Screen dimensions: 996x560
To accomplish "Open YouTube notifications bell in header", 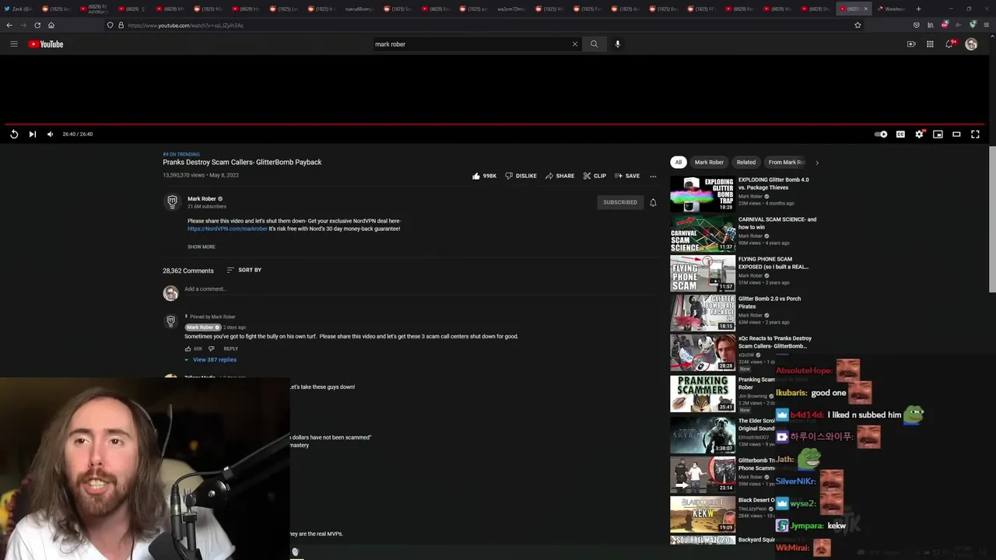I will pos(949,44).
